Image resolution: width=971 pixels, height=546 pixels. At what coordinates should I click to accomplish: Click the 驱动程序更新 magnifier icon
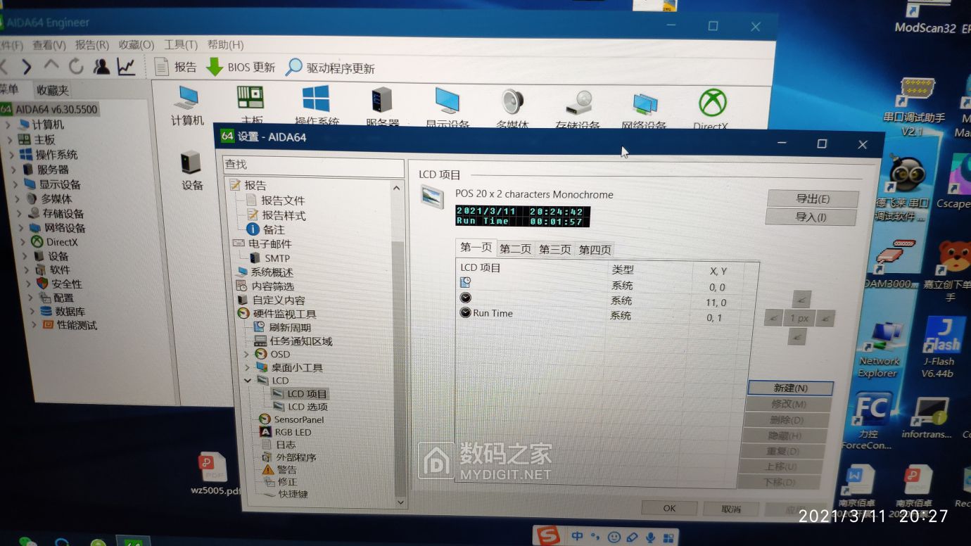click(x=293, y=68)
